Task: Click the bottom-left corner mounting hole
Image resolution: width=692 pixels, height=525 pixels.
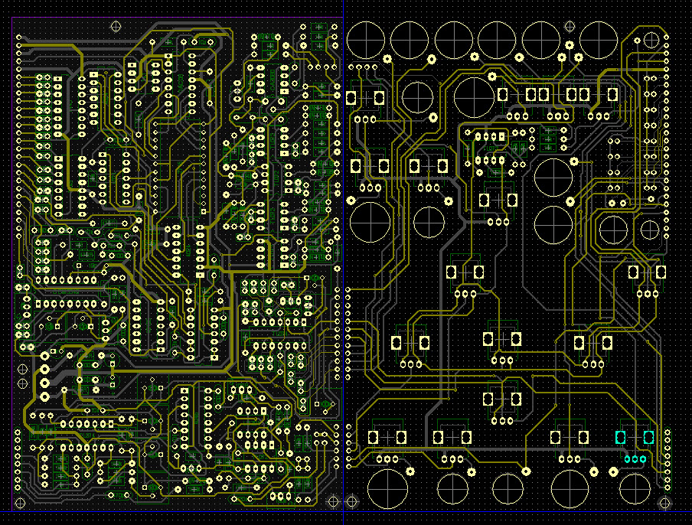Action: (x=20, y=503)
